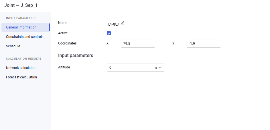Focus the Y coordinate field showing -1.9
Image resolution: width=270 pixels, height=130 pixels.
(x=204, y=44)
